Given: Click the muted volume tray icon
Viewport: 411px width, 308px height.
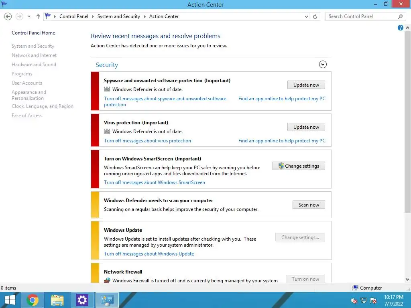Looking at the screenshot, I should pyautogui.click(x=354, y=301).
